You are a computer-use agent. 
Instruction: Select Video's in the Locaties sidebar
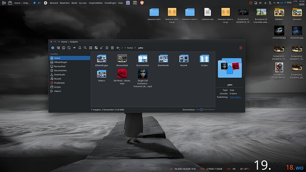pyautogui.click(x=70, y=91)
